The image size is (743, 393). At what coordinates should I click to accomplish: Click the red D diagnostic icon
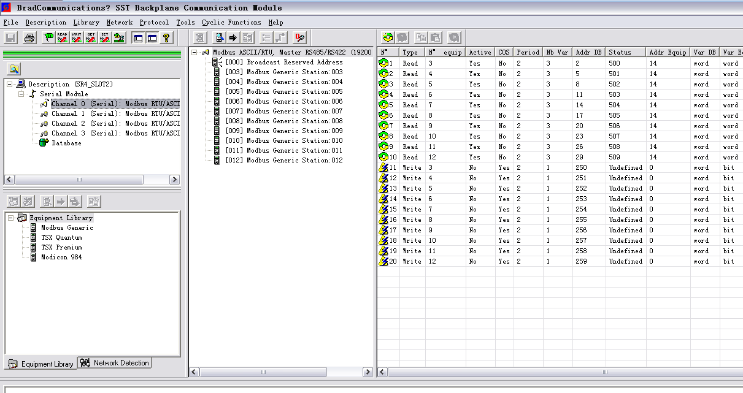tap(299, 38)
